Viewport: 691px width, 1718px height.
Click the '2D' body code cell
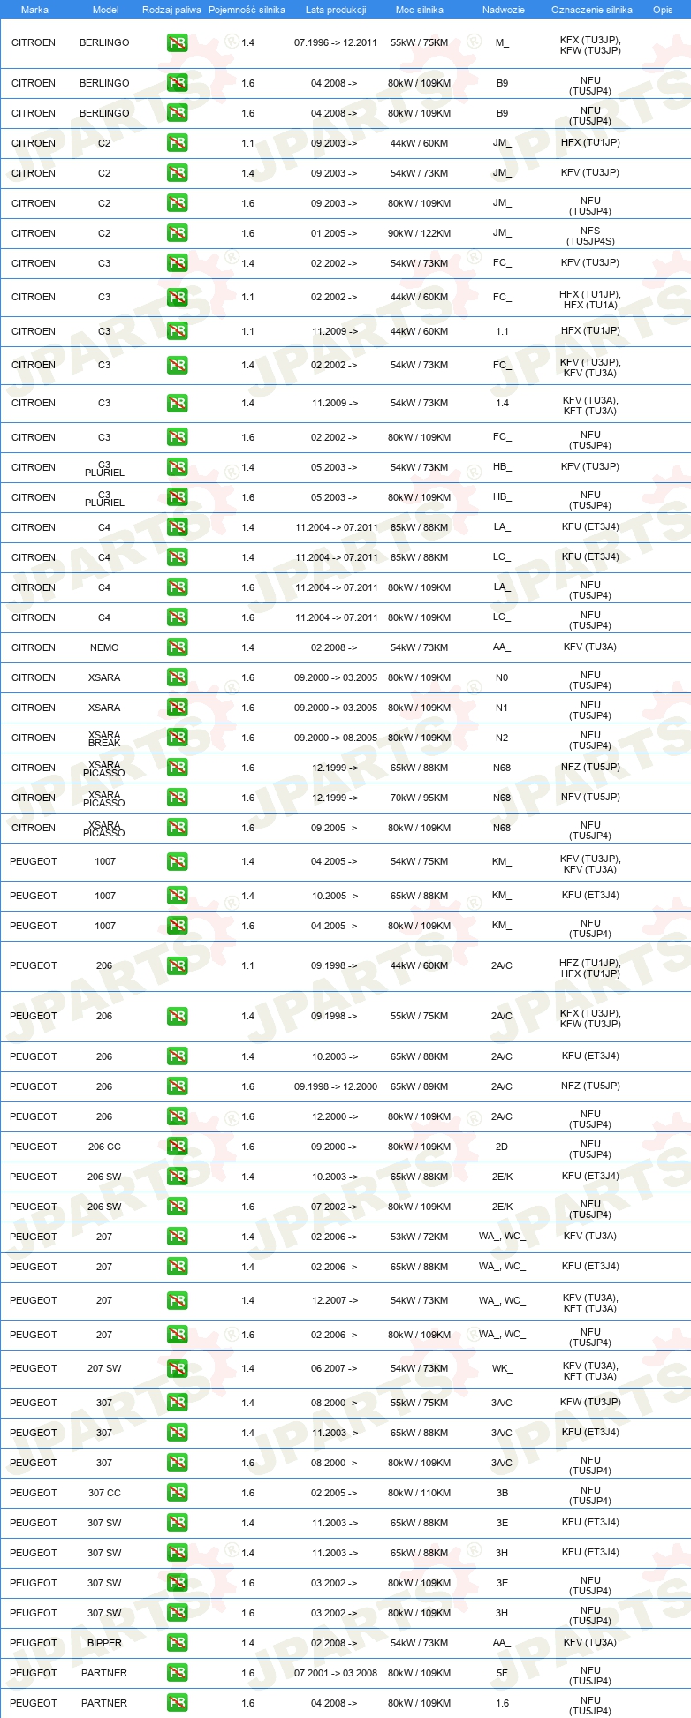tap(502, 1147)
